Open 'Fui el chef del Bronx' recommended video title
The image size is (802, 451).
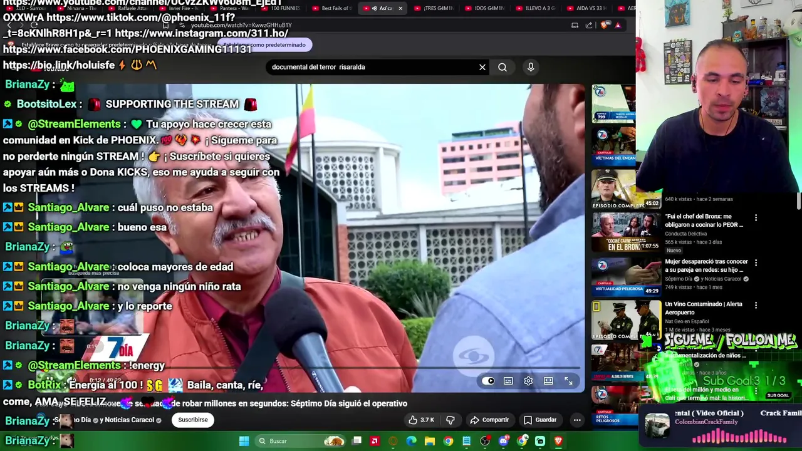click(704, 220)
